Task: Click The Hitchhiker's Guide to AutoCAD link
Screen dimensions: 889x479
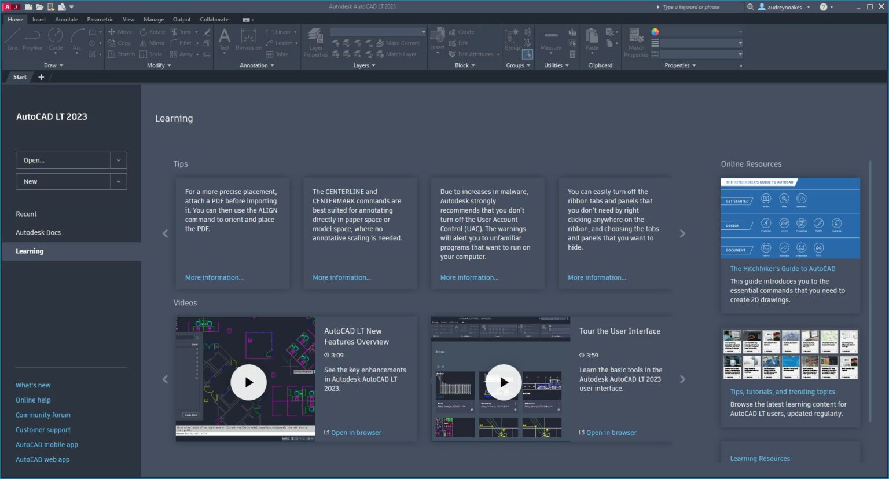Action: point(783,268)
